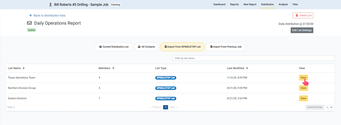The height and width of the screenshot is (125, 341).
Task: Click the SPINDLETOP List badge for Northern row
Action: point(166,88)
